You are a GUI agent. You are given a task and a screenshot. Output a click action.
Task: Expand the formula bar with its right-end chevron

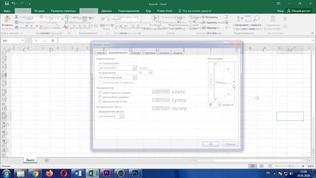pyautogui.click(x=313, y=41)
